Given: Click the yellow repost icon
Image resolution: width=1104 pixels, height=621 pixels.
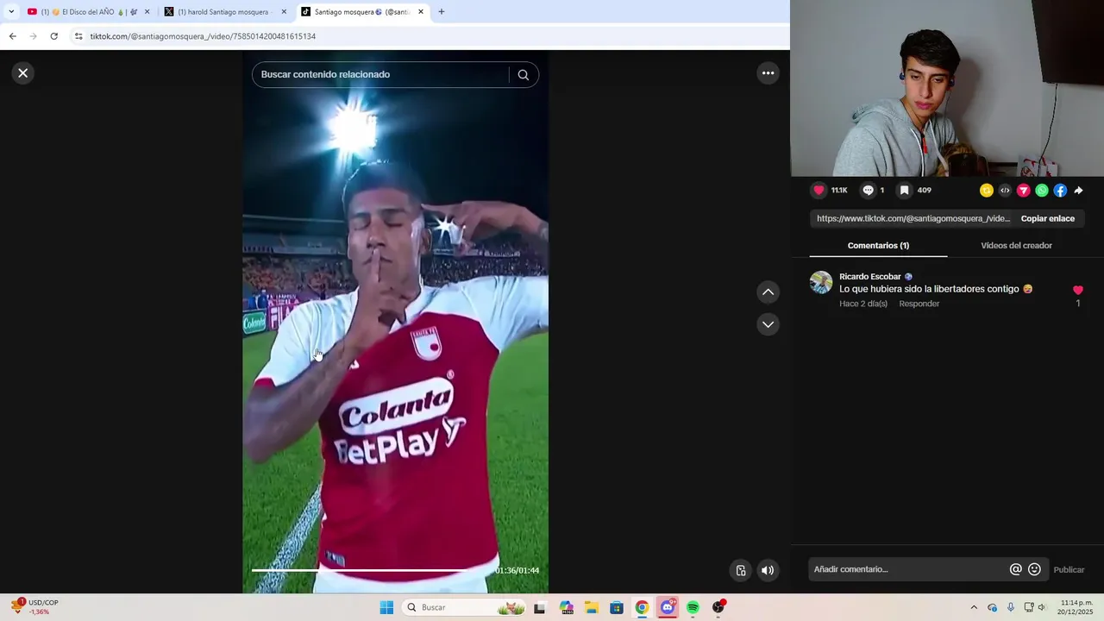Looking at the screenshot, I should pos(987,191).
